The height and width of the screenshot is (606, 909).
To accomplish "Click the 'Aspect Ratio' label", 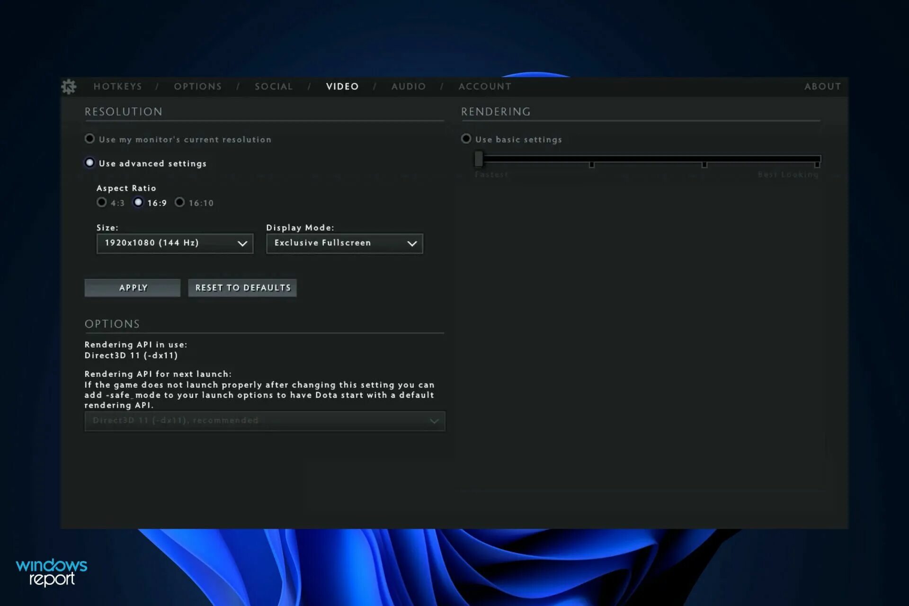I will (x=126, y=188).
